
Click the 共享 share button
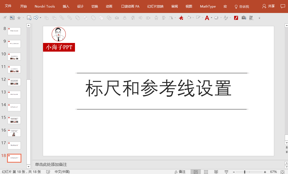click(x=269, y=6)
